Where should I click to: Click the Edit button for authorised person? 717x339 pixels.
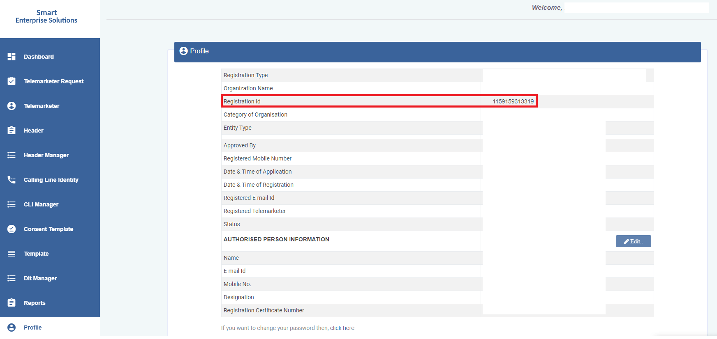click(x=633, y=241)
